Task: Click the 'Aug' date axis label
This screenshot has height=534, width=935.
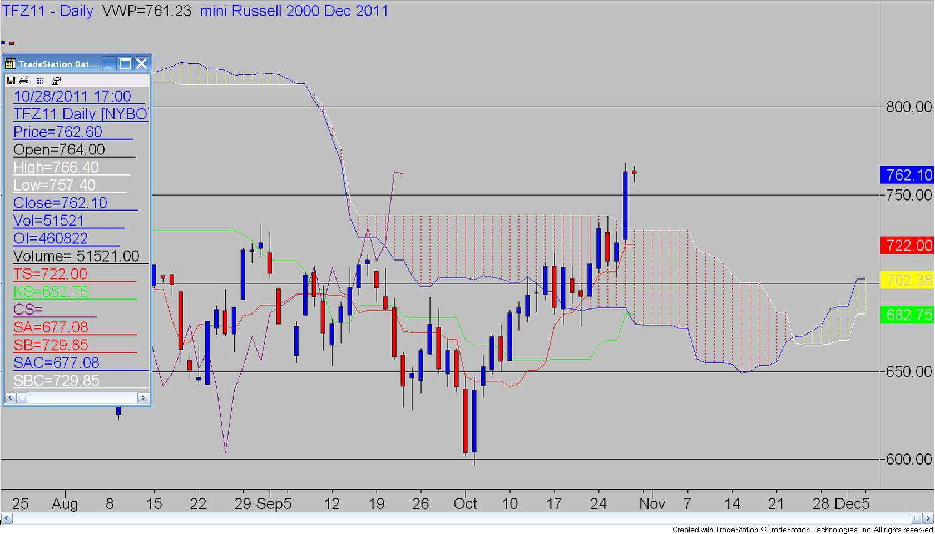Action: [65, 504]
